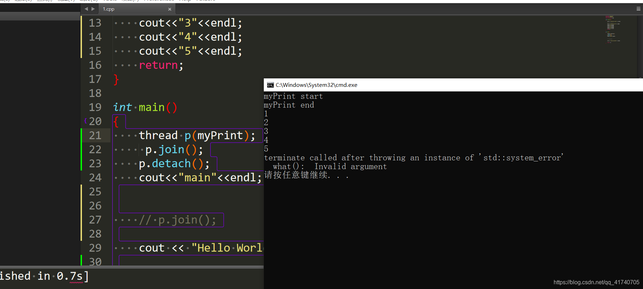The height and width of the screenshot is (289, 643).
Task: Close the 1.cpp tab
Action: click(x=170, y=9)
